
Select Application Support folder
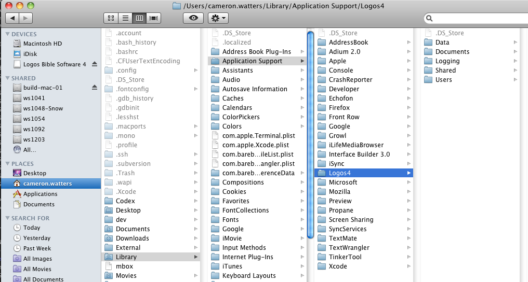257,61
